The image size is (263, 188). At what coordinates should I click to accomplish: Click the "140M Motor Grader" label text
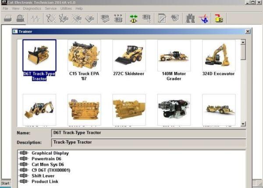(x=174, y=76)
